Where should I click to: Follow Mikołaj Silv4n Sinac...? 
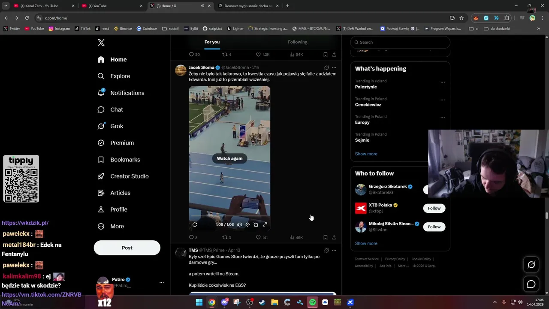point(434,227)
